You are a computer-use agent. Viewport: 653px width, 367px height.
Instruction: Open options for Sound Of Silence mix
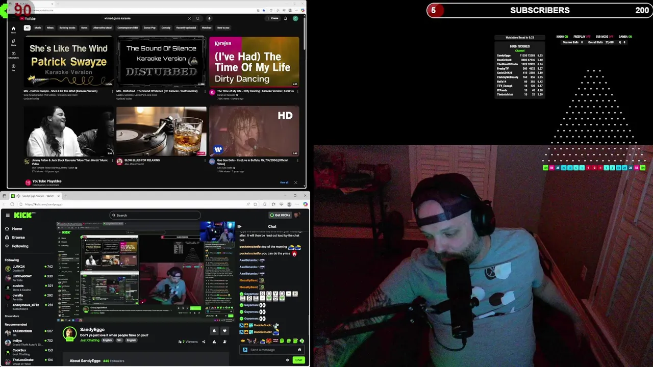[205, 91]
